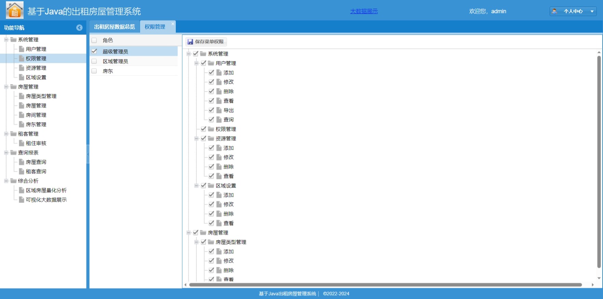Click folder icon of 区域设置 in permission tree
603x299 pixels.
pyautogui.click(x=211, y=186)
